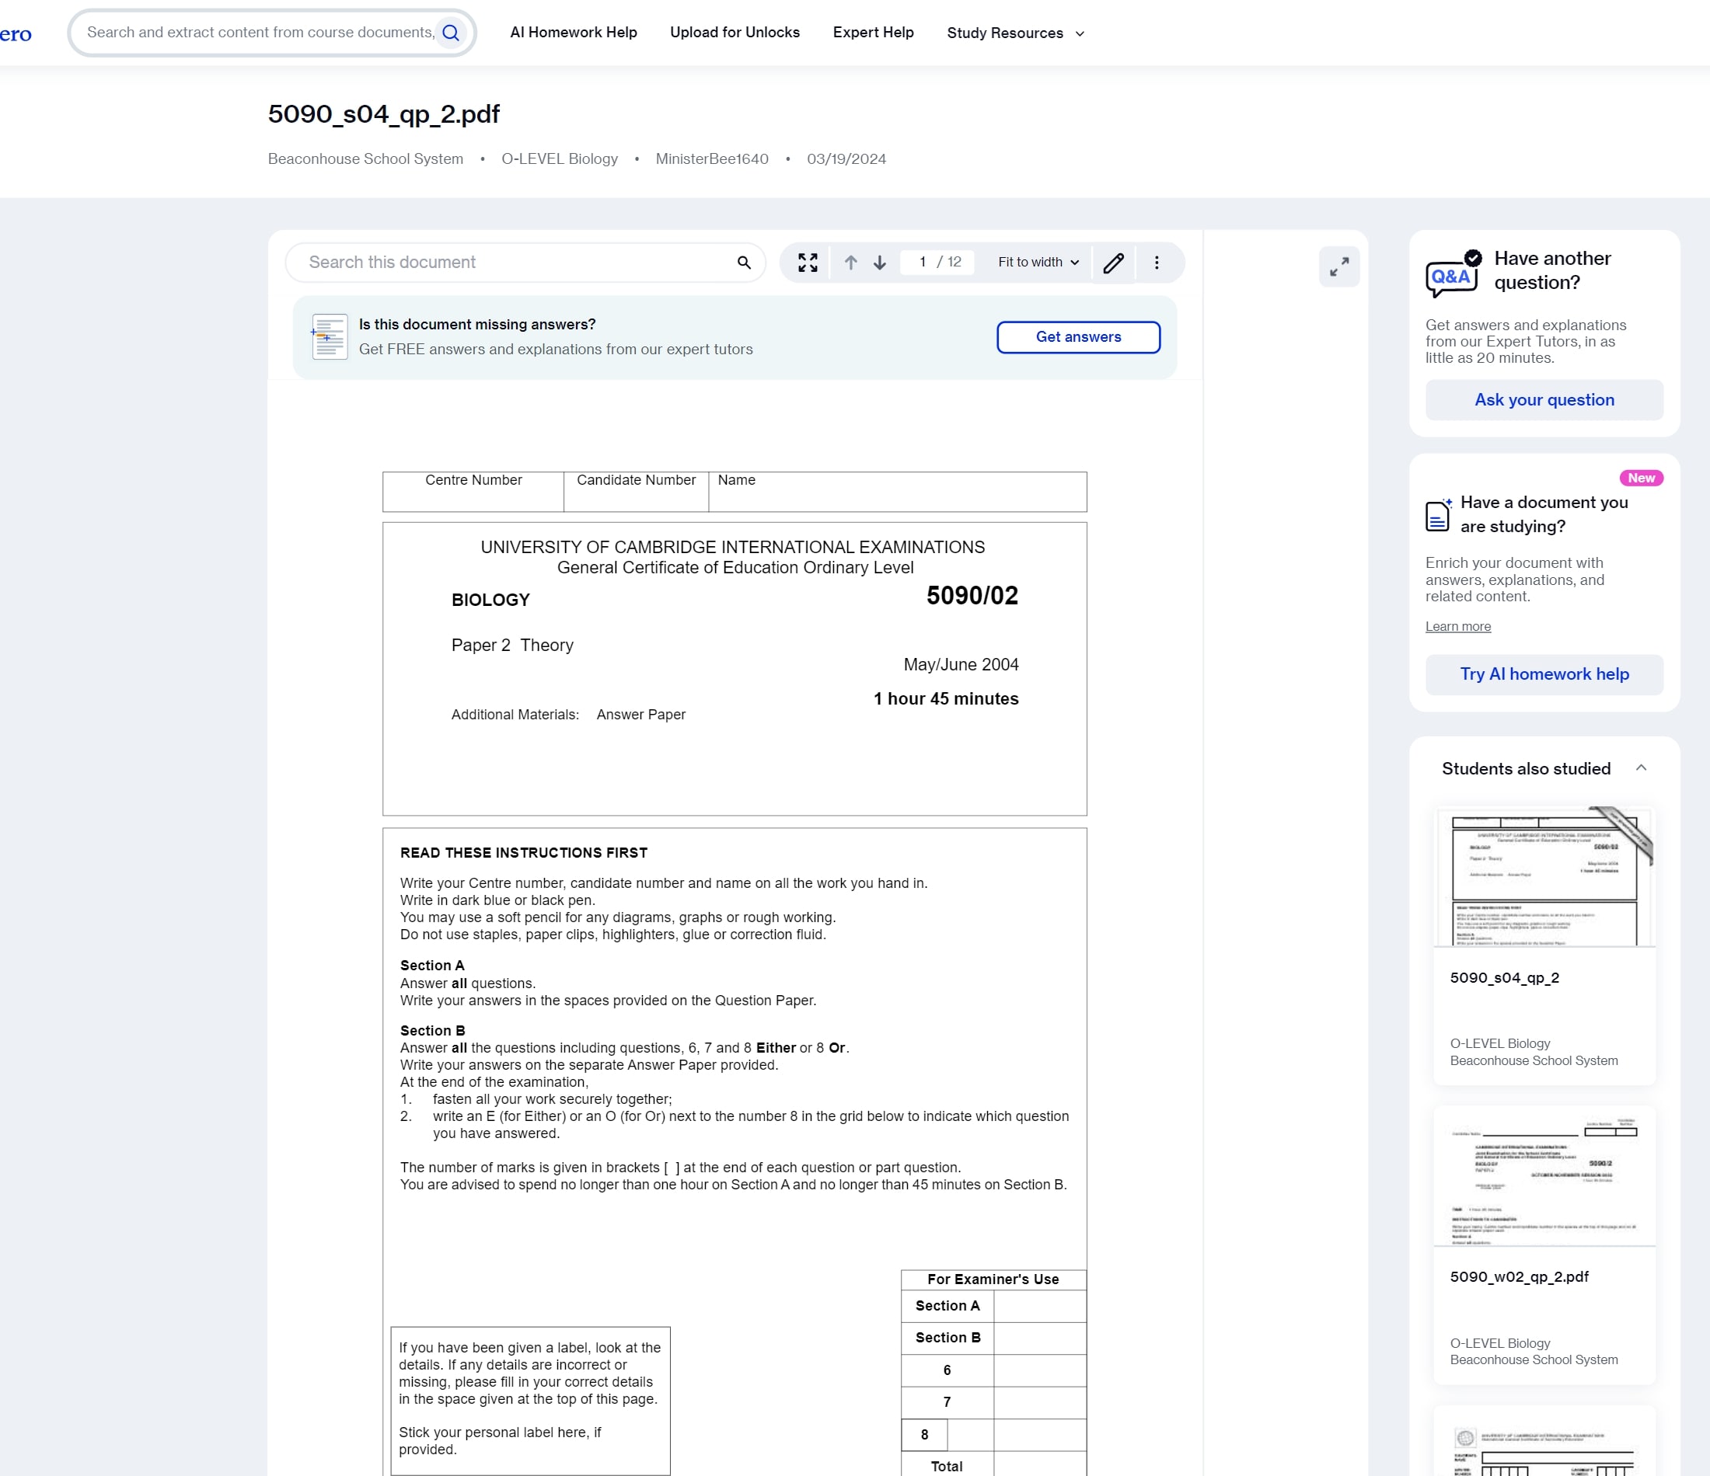Click the search icon in document toolbar

743,262
